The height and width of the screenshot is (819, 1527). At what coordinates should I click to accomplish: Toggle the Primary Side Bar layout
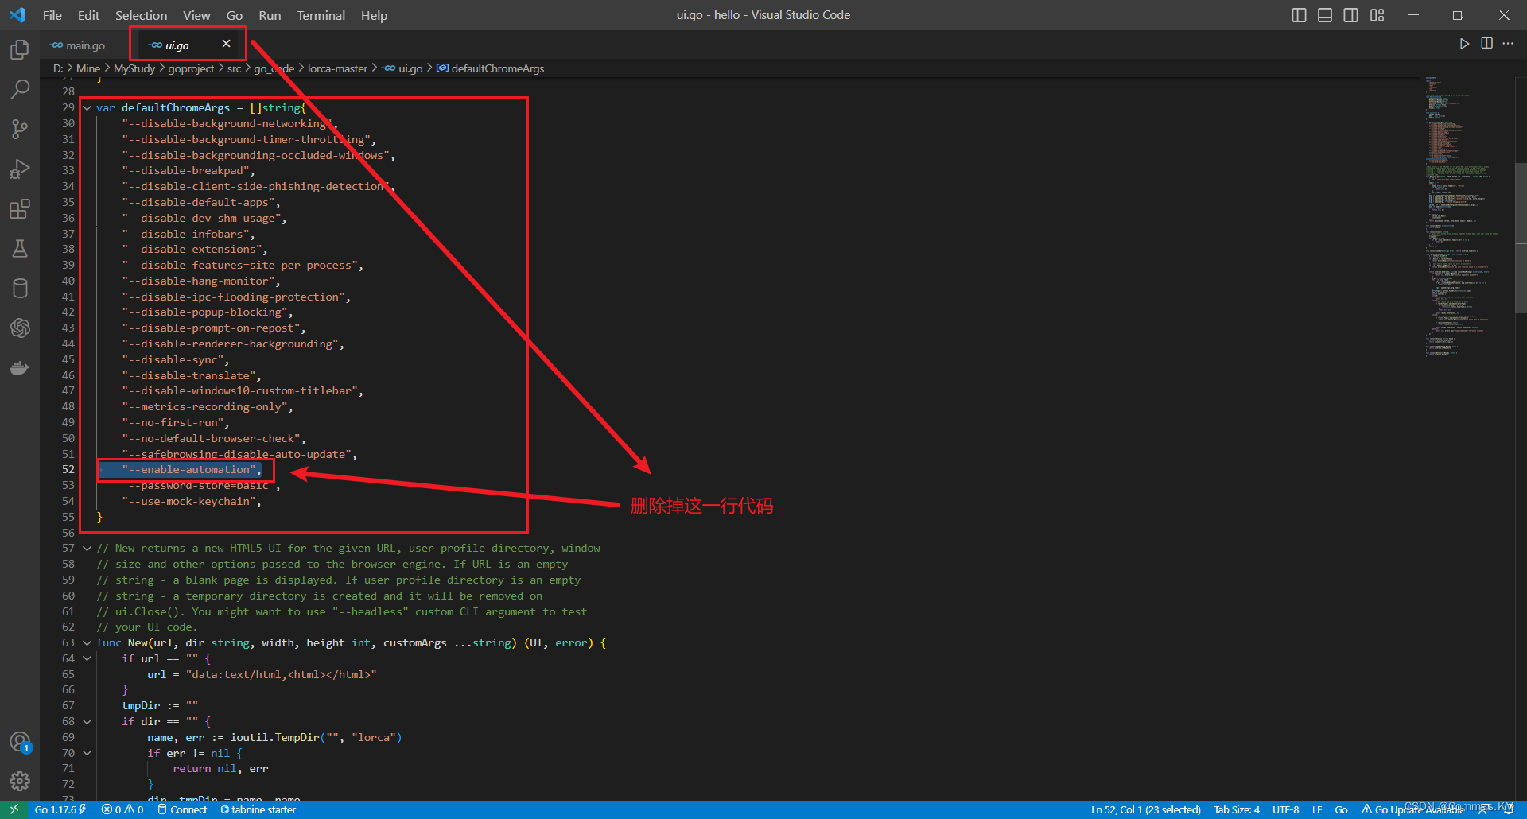(x=1299, y=15)
